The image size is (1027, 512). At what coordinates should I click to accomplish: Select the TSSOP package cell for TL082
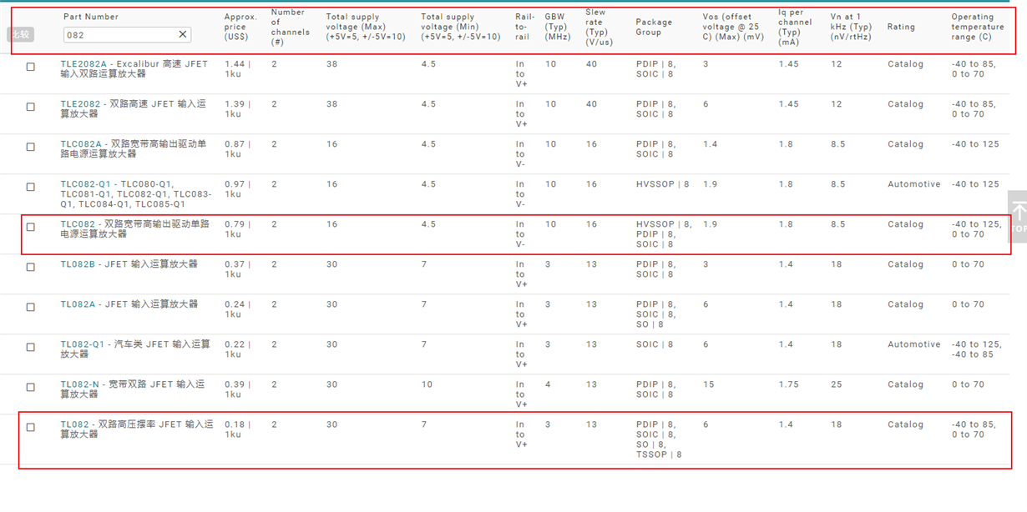(659, 454)
